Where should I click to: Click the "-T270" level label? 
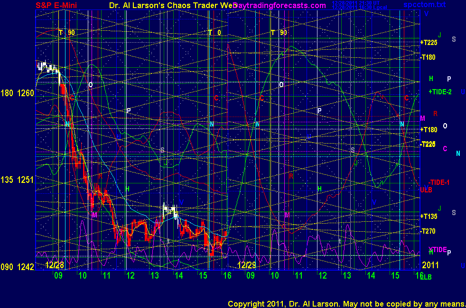click(x=428, y=231)
